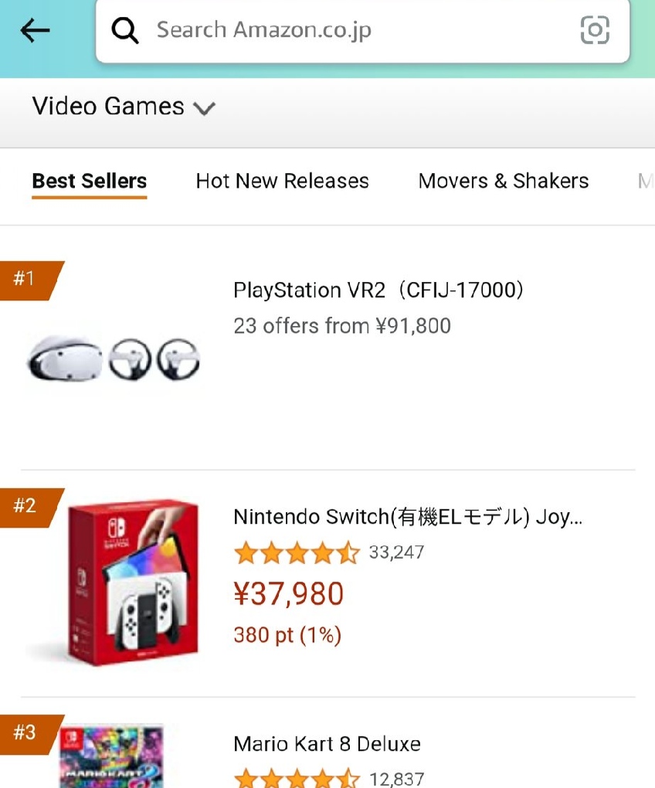Open PlayStation VR2 product image
The image size is (655, 788).
[114, 360]
